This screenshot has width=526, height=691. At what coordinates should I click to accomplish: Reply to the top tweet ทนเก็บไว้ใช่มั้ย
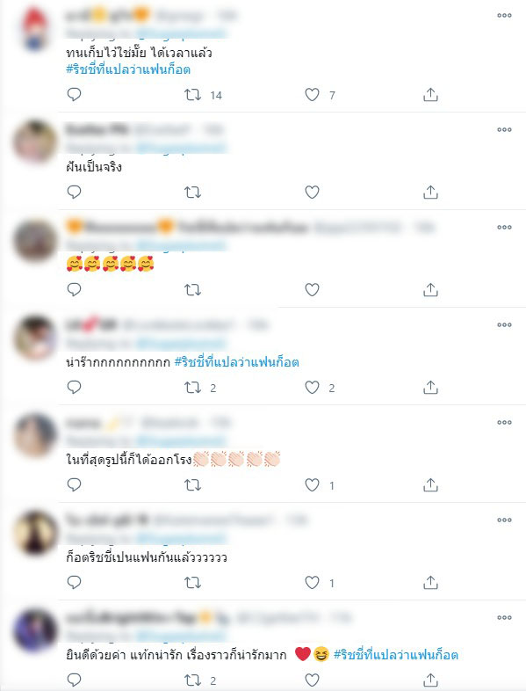[x=74, y=95]
